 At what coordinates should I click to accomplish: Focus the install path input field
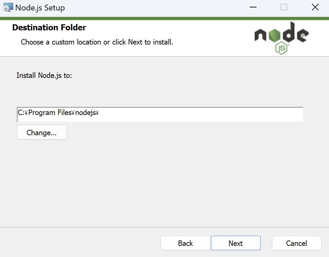point(160,114)
